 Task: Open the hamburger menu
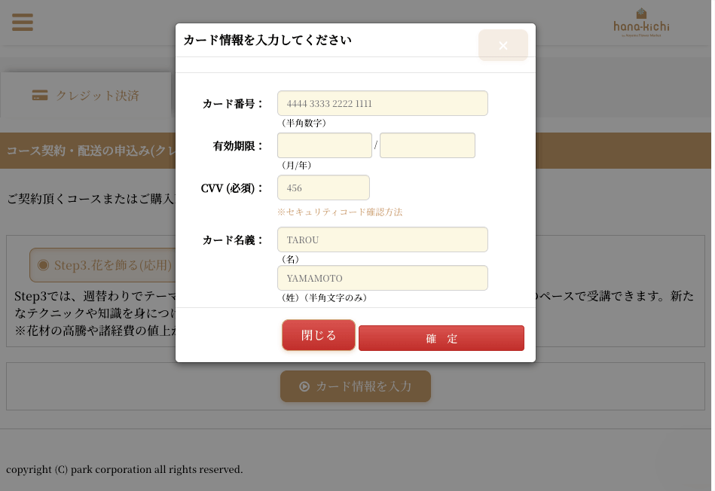coord(23,22)
